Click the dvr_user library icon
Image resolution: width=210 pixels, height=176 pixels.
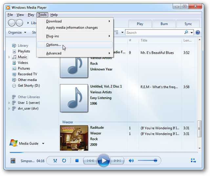[14, 108]
